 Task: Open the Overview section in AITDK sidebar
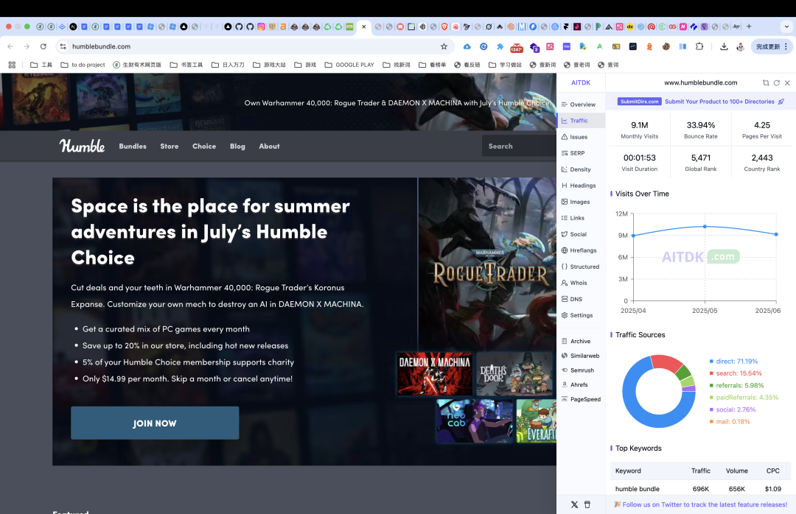pos(579,105)
